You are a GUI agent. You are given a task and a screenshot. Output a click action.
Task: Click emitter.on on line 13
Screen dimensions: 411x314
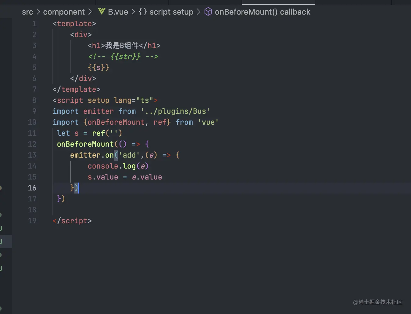(x=92, y=155)
